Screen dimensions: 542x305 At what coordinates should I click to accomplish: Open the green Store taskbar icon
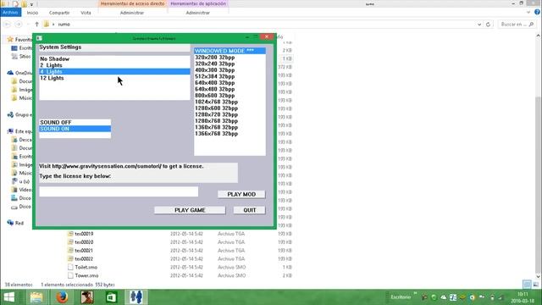coord(111,297)
